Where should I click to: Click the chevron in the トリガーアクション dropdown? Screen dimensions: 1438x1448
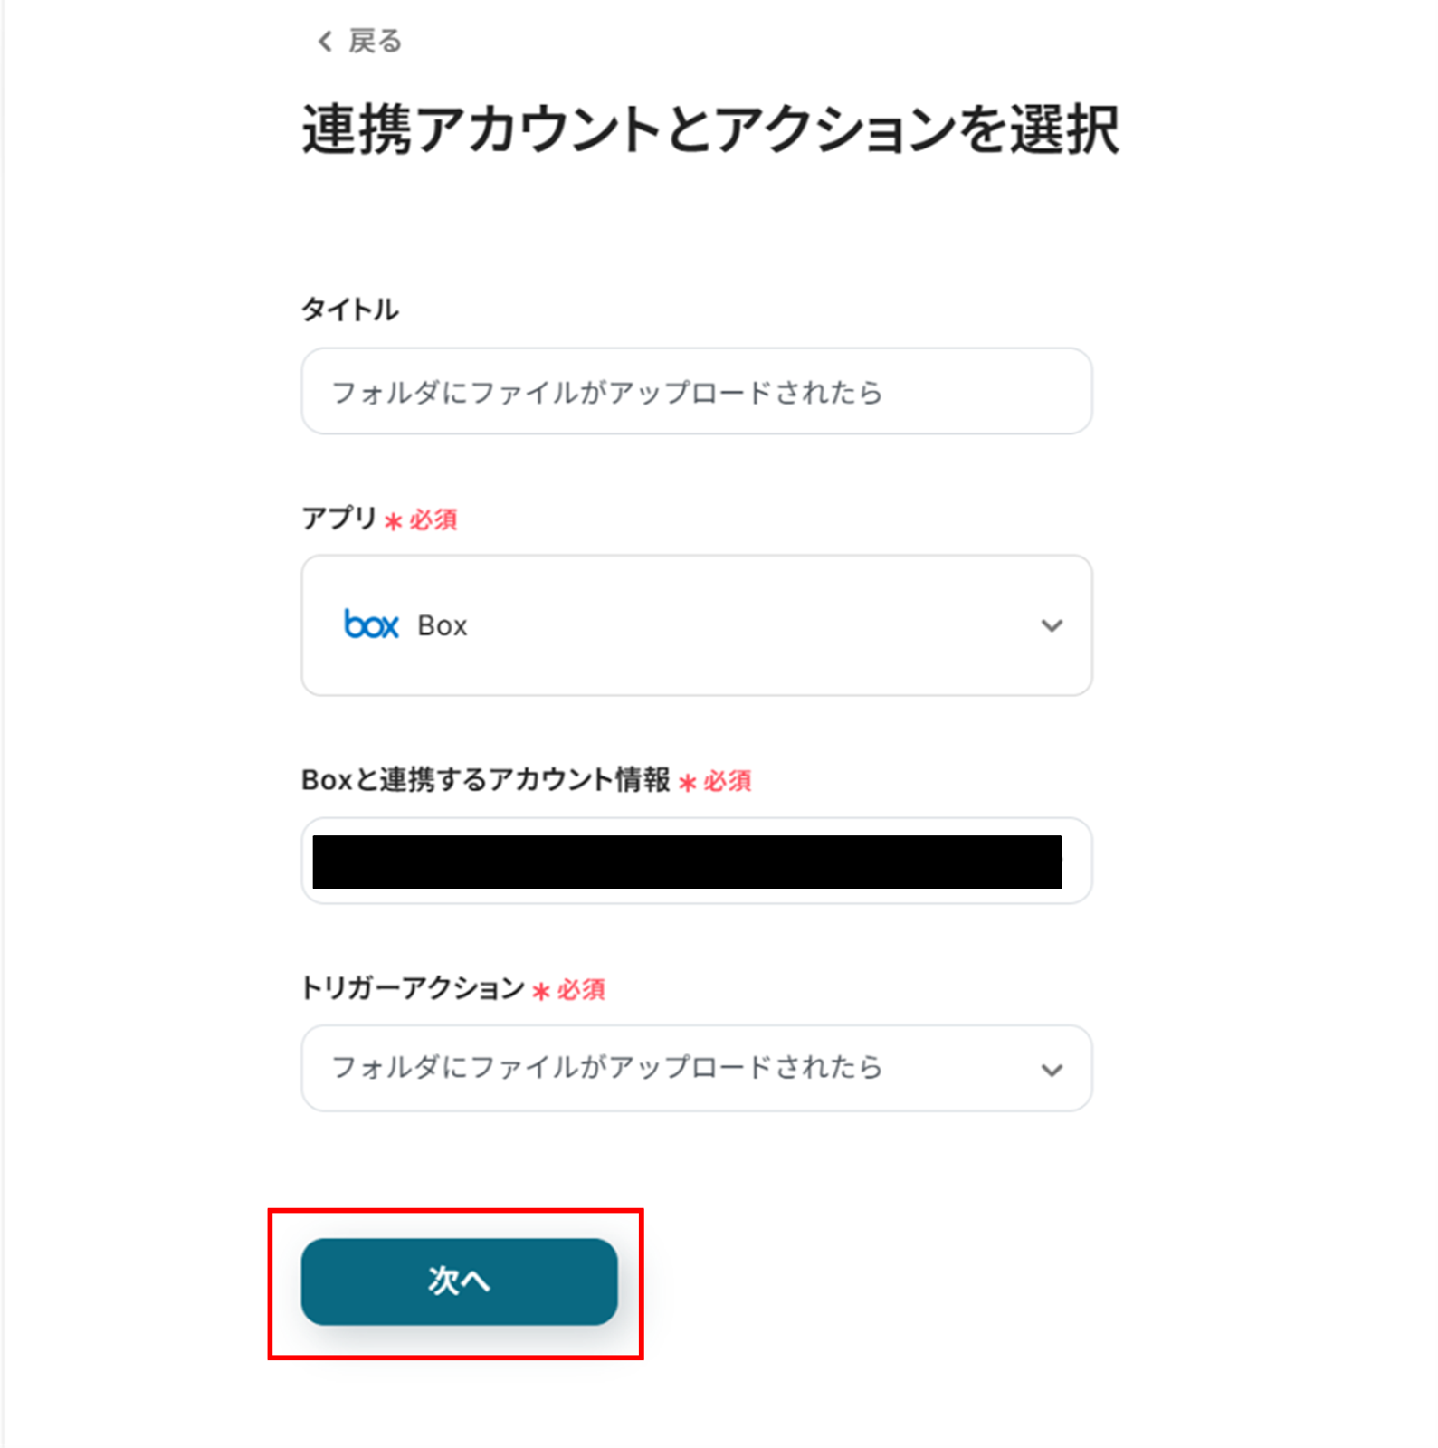[x=1051, y=1070]
